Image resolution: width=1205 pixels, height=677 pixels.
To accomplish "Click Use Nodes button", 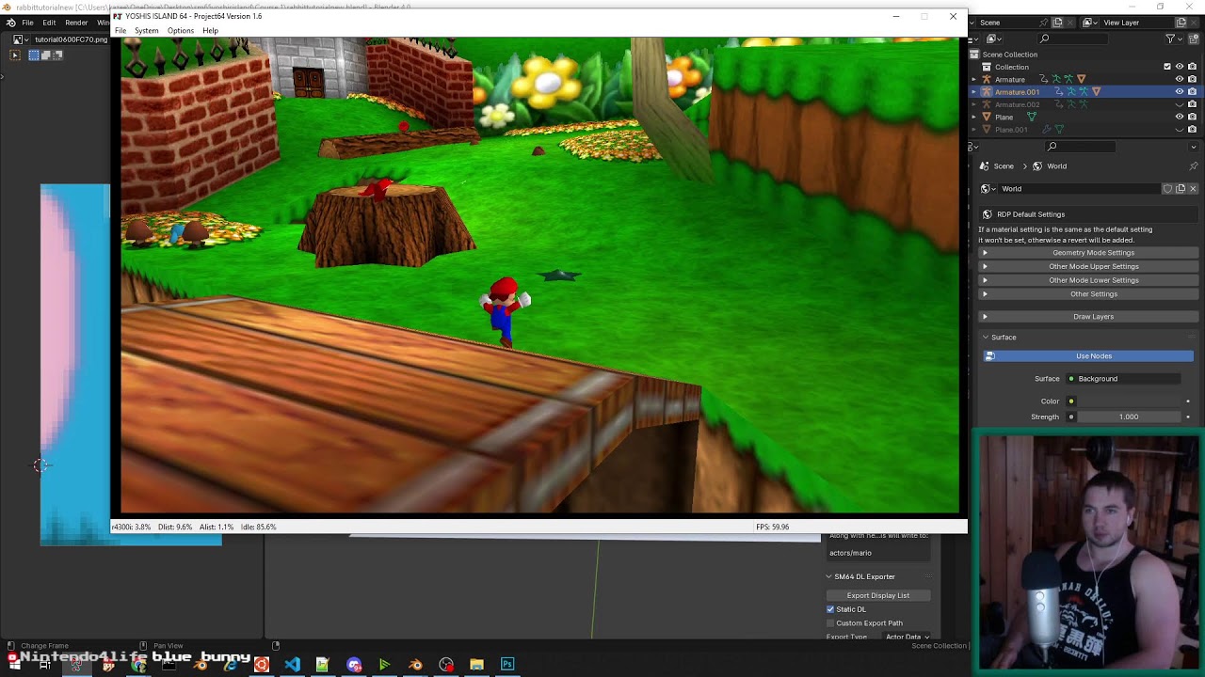I will [1088, 356].
